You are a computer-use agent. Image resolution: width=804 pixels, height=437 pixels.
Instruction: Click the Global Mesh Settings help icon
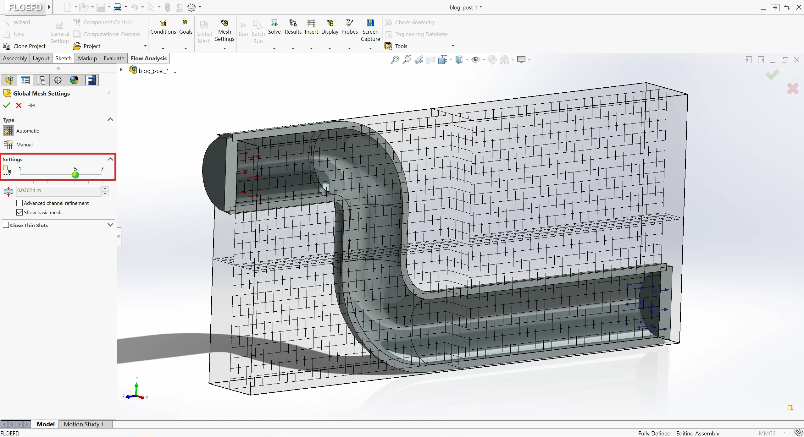coord(109,93)
